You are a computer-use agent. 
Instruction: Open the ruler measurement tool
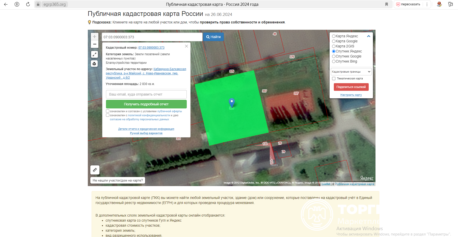(x=95, y=170)
